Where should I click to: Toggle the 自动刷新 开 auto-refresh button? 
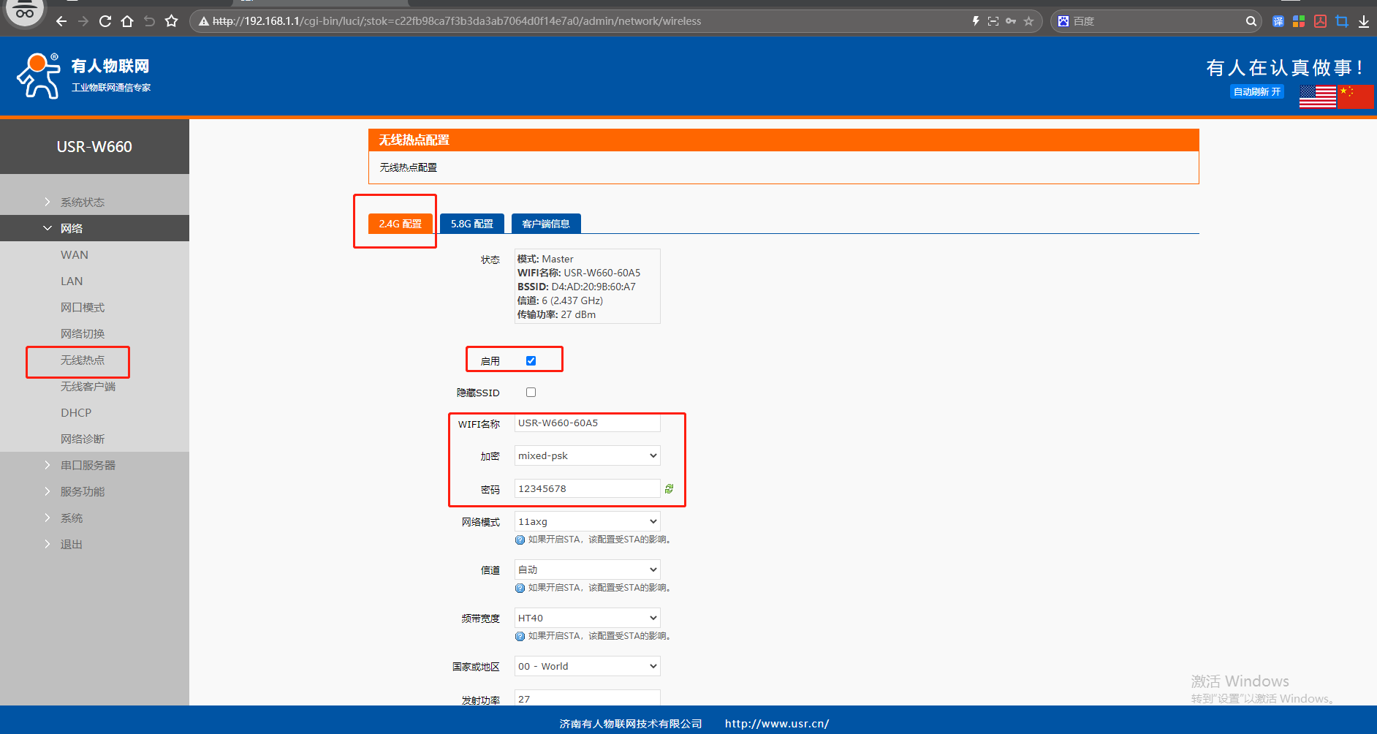coord(1256,92)
